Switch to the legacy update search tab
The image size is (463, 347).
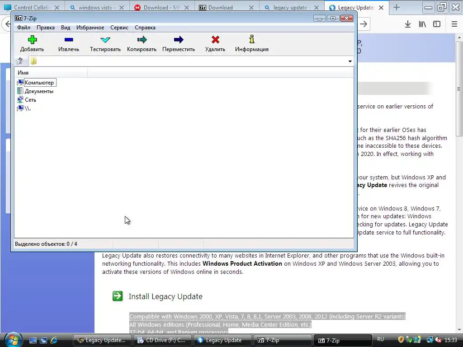(292, 7)
